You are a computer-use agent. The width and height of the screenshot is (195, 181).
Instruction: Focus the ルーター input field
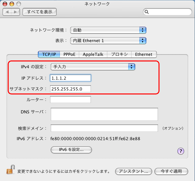coord(71,100)
